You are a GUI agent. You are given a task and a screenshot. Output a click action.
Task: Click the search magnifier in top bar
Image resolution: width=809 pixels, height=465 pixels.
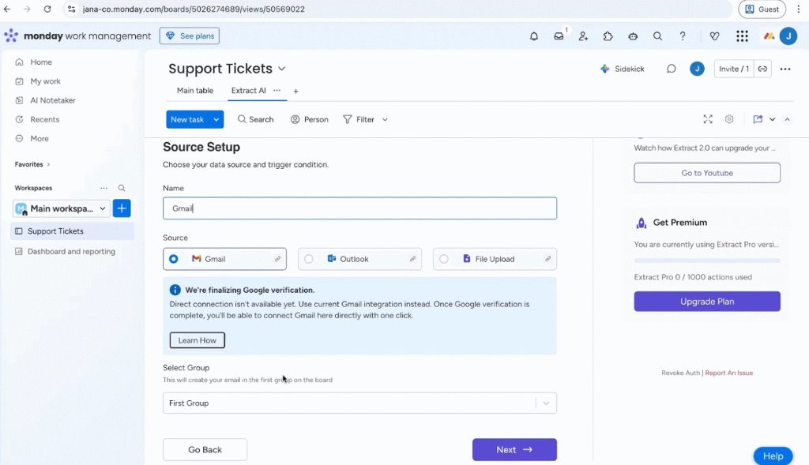657,36
